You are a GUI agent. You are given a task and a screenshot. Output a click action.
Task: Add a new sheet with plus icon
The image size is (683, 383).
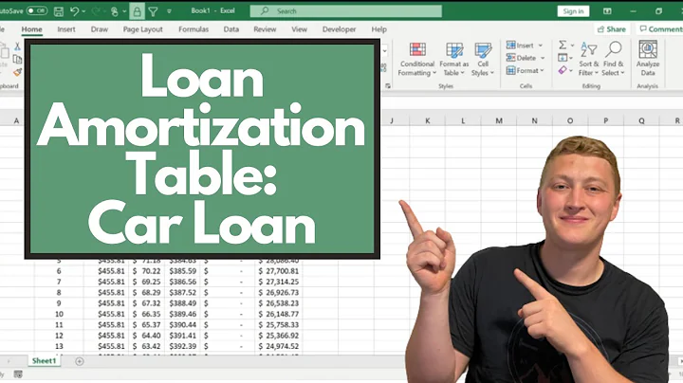pos(80,361)
